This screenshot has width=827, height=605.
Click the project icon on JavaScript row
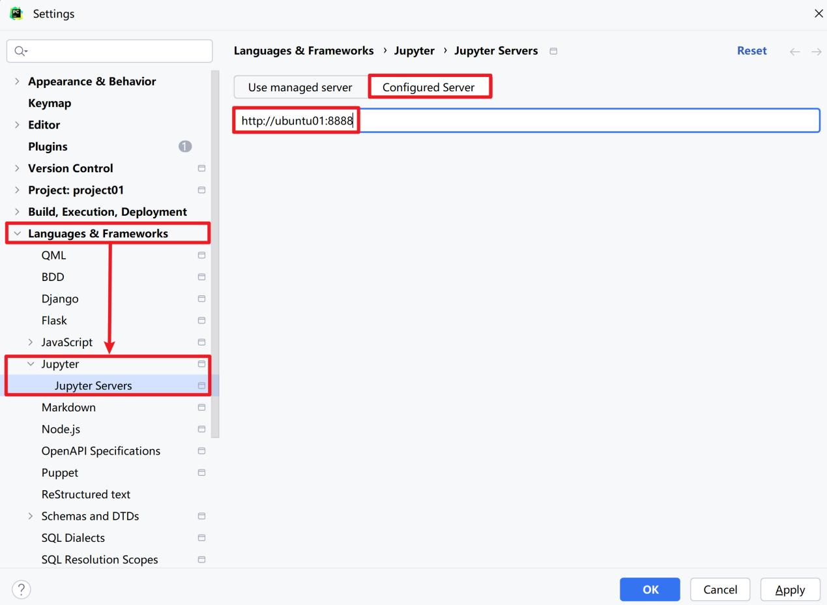tap(201, 342)
